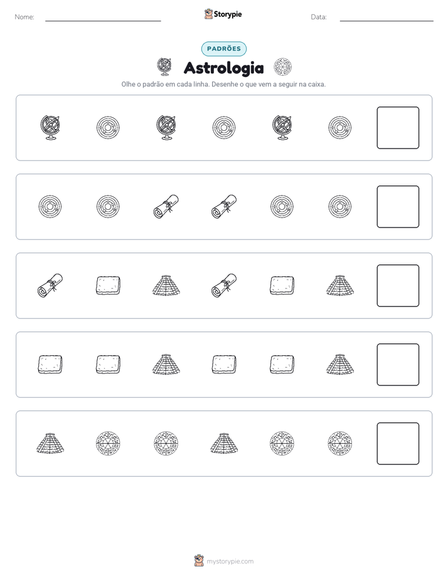
Task: Click the last solar system icon in row one
Action: coord(340,128)
